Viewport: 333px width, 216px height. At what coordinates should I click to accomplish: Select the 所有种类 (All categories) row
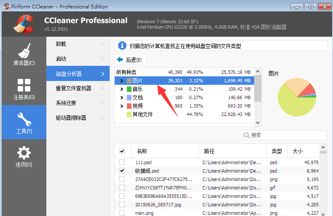(x=184, y=72)
